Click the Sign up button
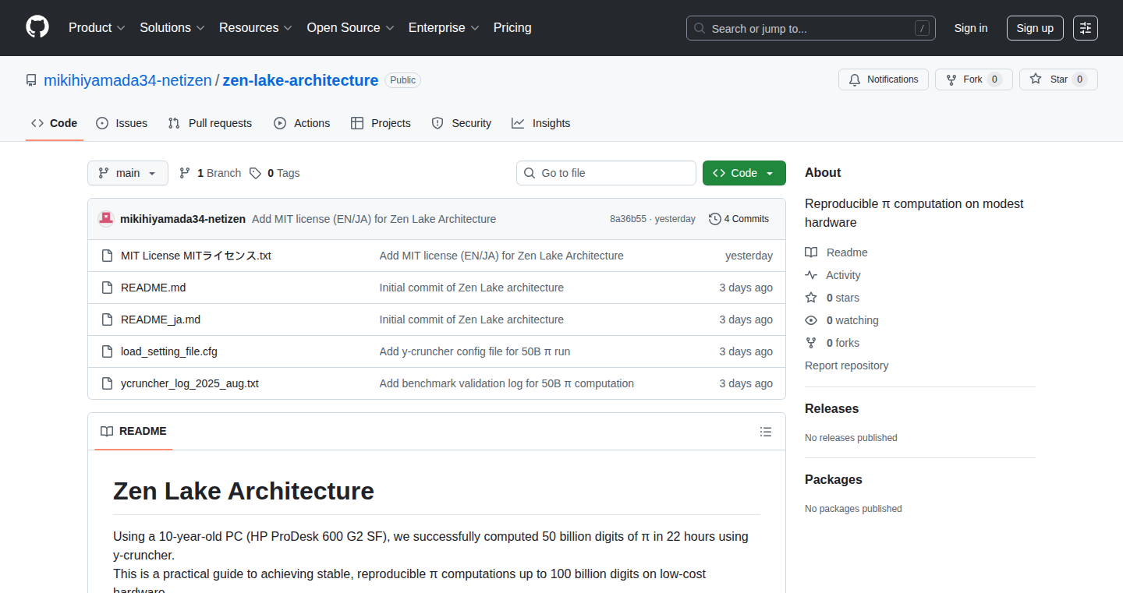Image resolution: width=1123 pixels, height=593 pixels. 1035,28
